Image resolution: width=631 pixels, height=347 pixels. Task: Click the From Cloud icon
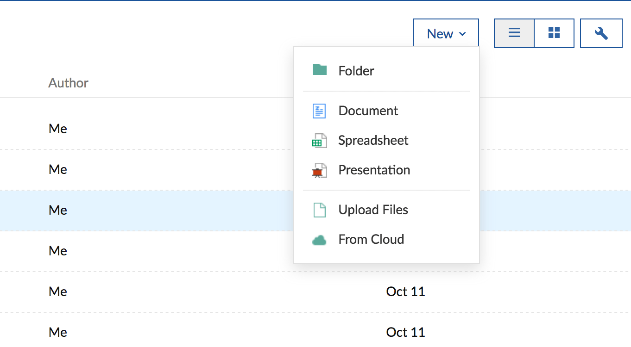click(319, 240)
